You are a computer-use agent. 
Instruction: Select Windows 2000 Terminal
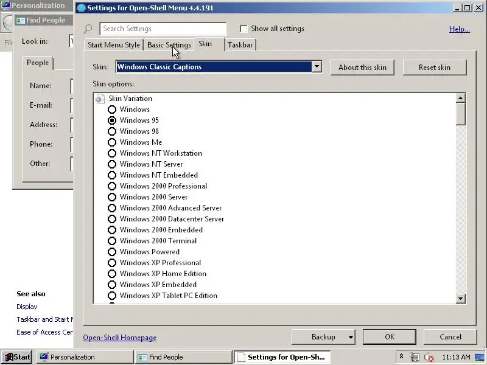coord(112,241)
